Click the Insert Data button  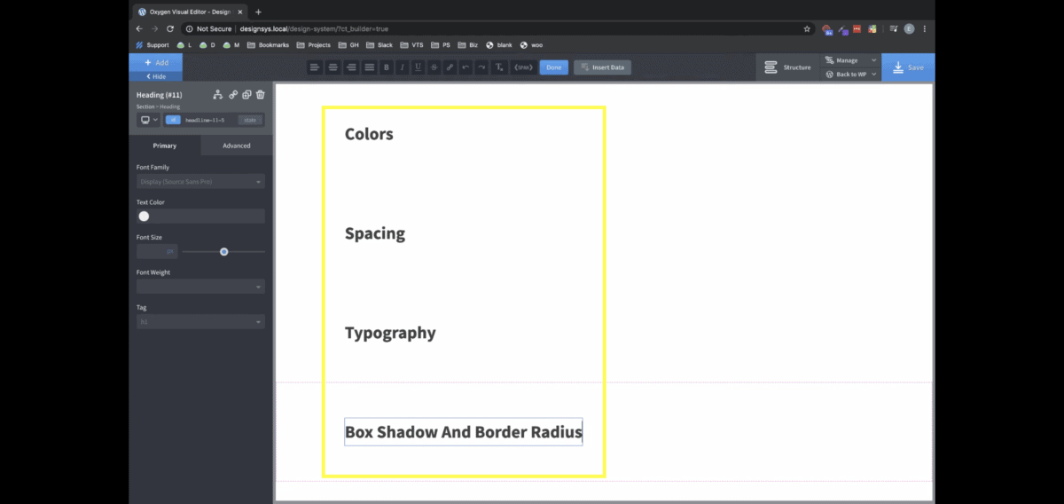pyautogui.click(x=602, y=67)
